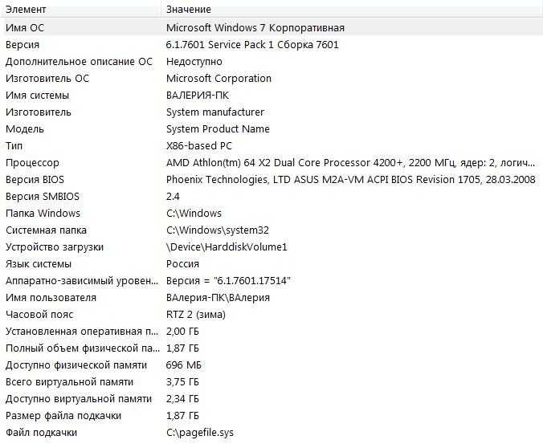Select the Часовой пояс row
The width and height of the screenshot is (543, 448).
[x=271, y=315]
